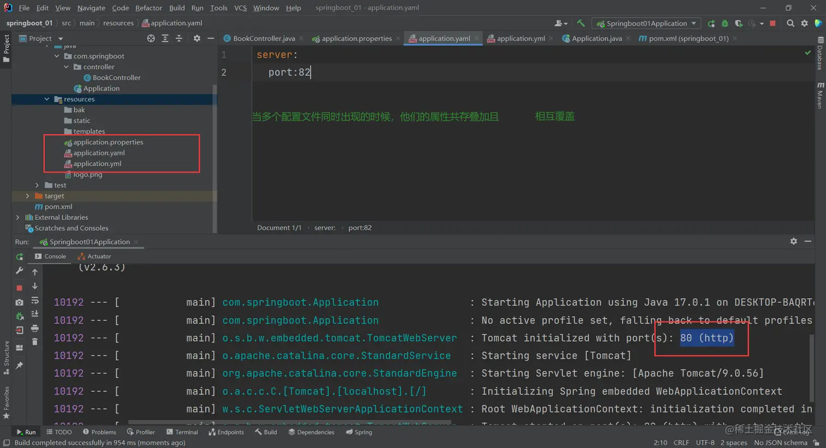Expand target folder
This screenshot has height=448, width=826.
click(27, 196)
